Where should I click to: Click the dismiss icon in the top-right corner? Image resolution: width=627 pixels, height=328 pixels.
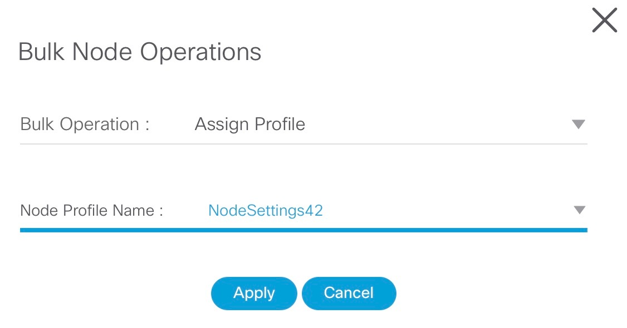[605, 20]
